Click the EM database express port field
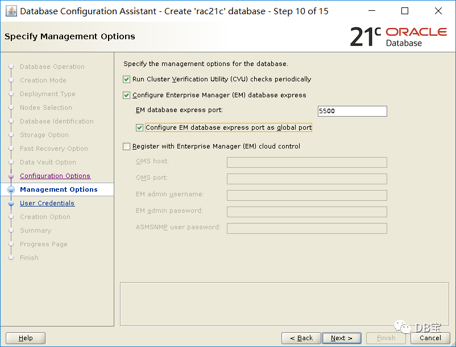 click(352, 111)
